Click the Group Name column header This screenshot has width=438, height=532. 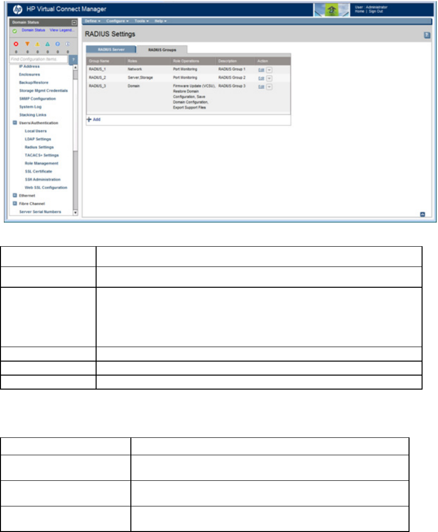coord(99,61)
